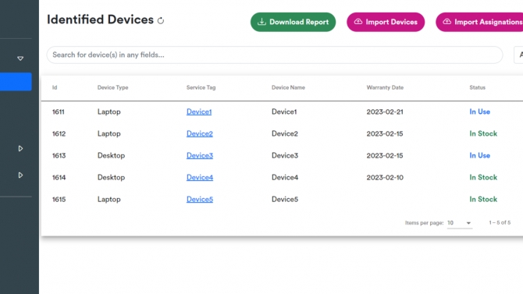Expand the lower right-pointing sidebar triangle
523x294 pixels.
pos(20,175)
